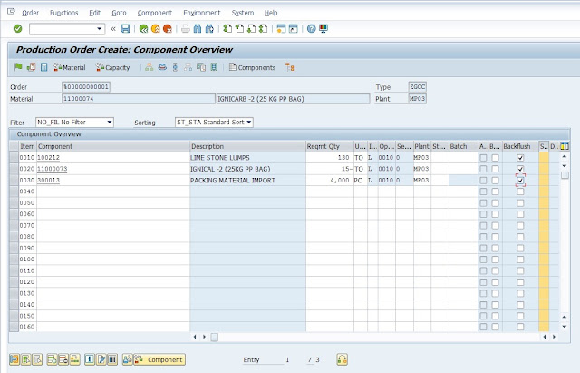Click the table horizontal scrollbar thumb
Screen dimensions: 580x373
215,337
